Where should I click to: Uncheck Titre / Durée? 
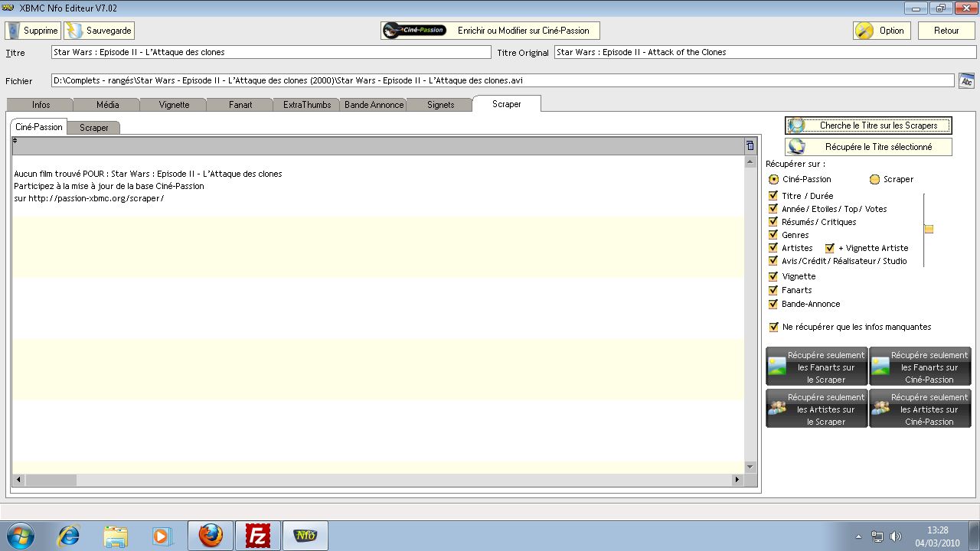773,196
